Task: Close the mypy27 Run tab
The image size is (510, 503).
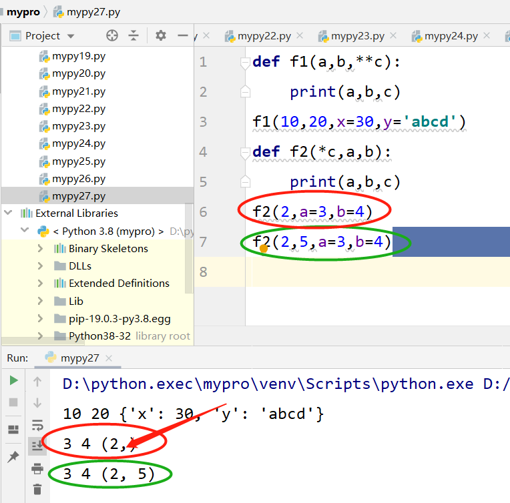Action: tap(109, 358)
